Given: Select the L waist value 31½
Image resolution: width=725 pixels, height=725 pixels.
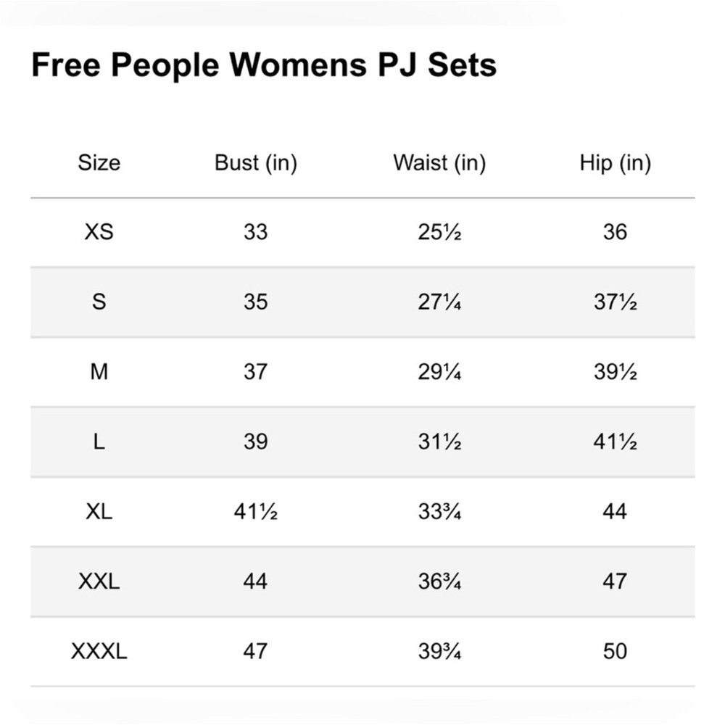Looking at the screenshot, I should click(x=439, y=442).
